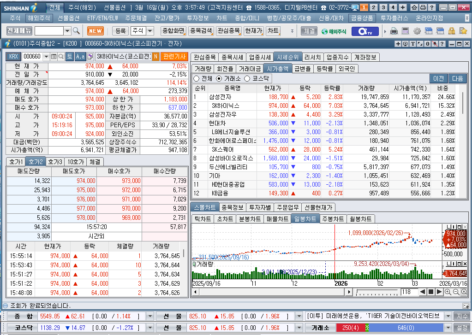
Task: Open the calculator icon in top toolbar
Action: pos(405,31)
